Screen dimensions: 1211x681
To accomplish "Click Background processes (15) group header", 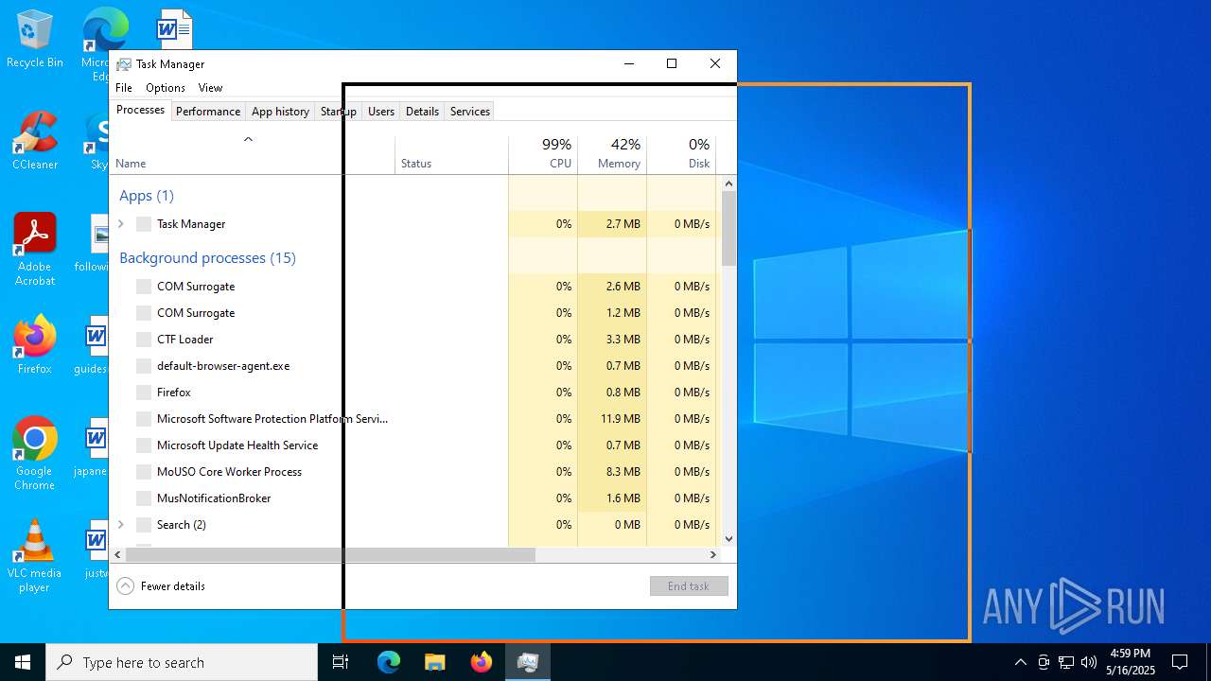I will click(x=207, y=258).
